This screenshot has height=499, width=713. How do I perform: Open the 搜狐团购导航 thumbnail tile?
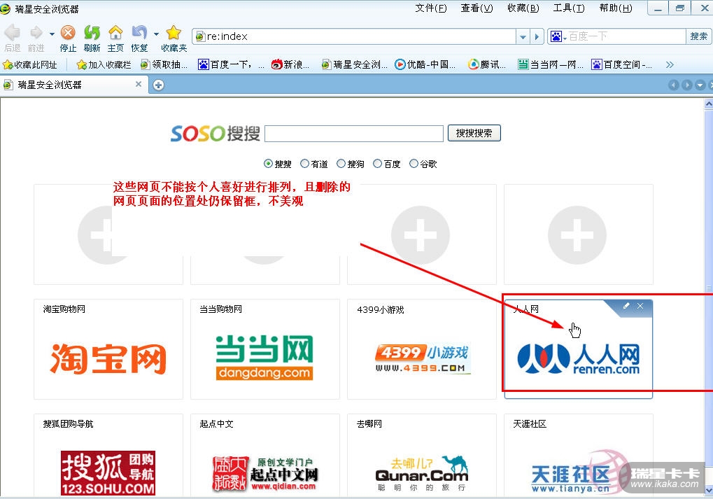pyautogui.click(x=108, y=455)
